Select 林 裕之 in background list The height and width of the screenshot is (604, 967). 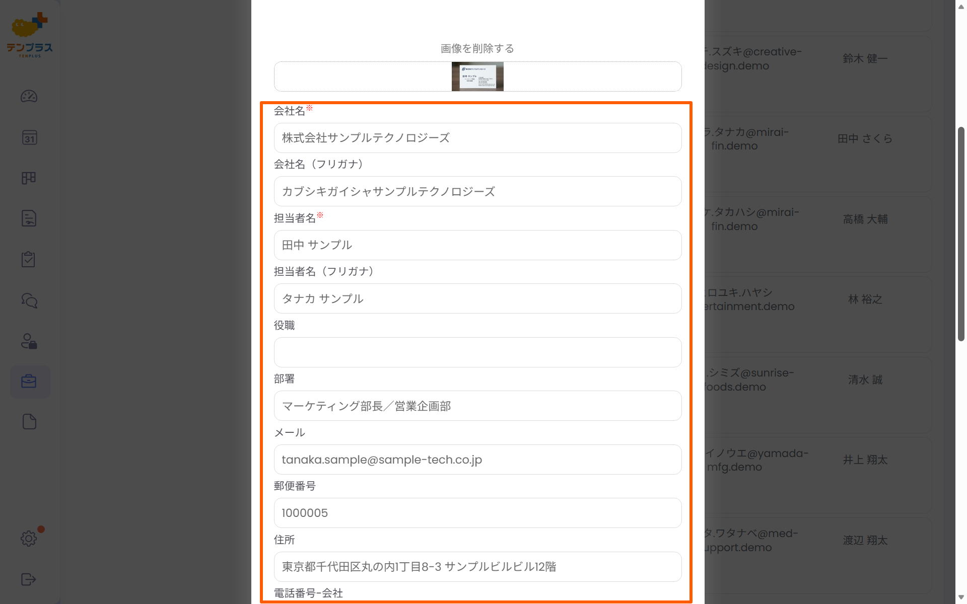click(865, 299)
